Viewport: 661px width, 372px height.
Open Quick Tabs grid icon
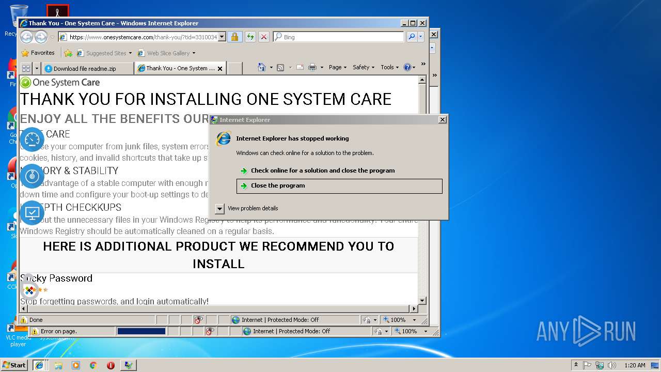point(26,68)
